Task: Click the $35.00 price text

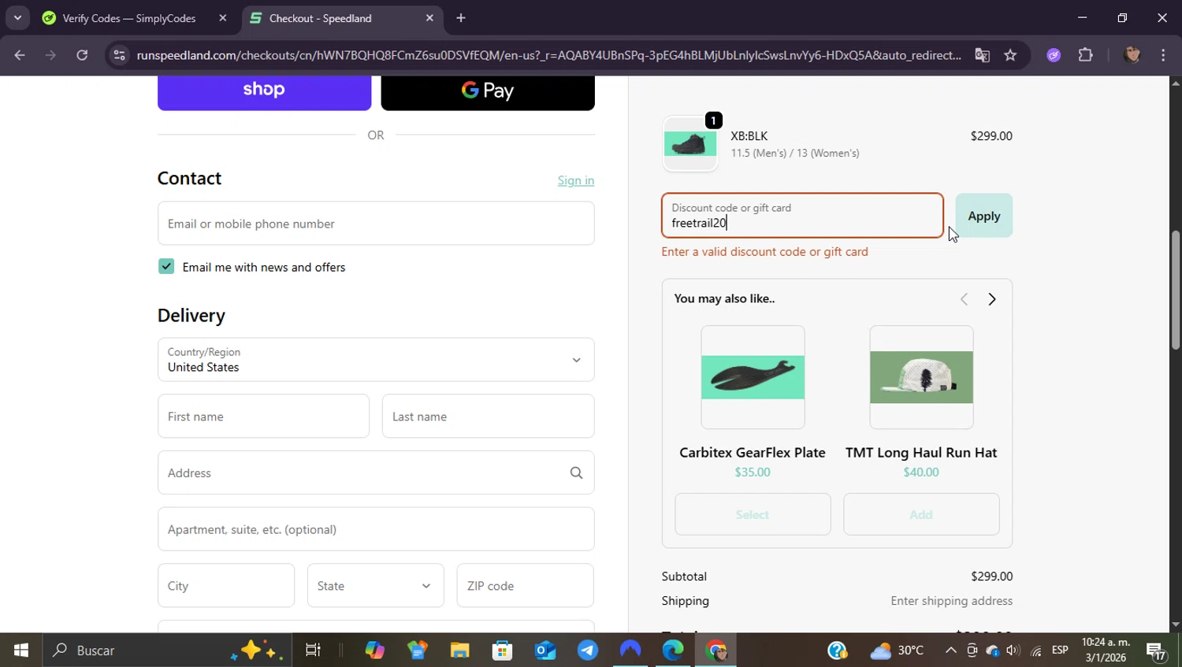Action: coord(753,472)
